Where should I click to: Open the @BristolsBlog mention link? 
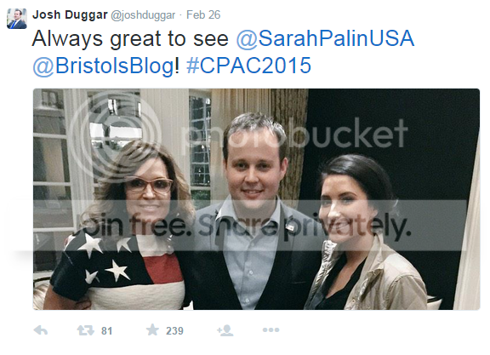(x=104, y=66)
